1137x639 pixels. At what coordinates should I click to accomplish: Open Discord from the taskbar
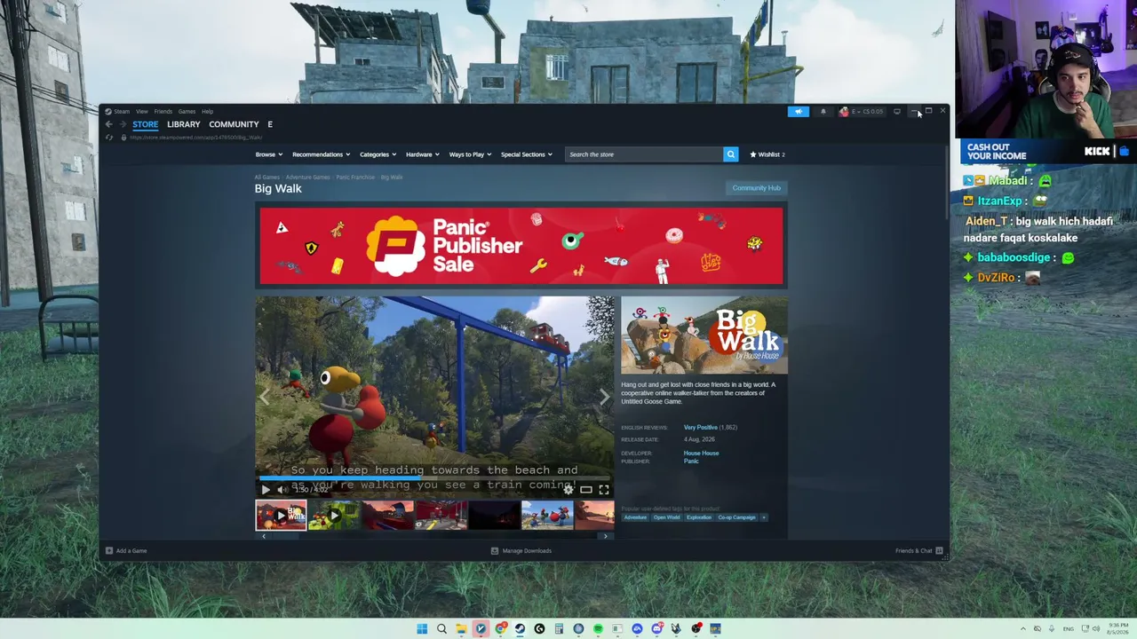pyautogui.click(x=656, y=629)
